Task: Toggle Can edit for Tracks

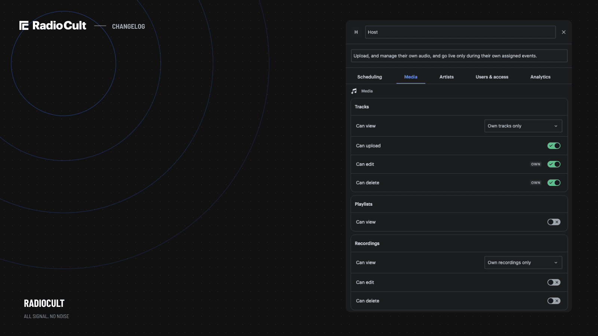Action: pyautogui.click(x=554, y=164)
